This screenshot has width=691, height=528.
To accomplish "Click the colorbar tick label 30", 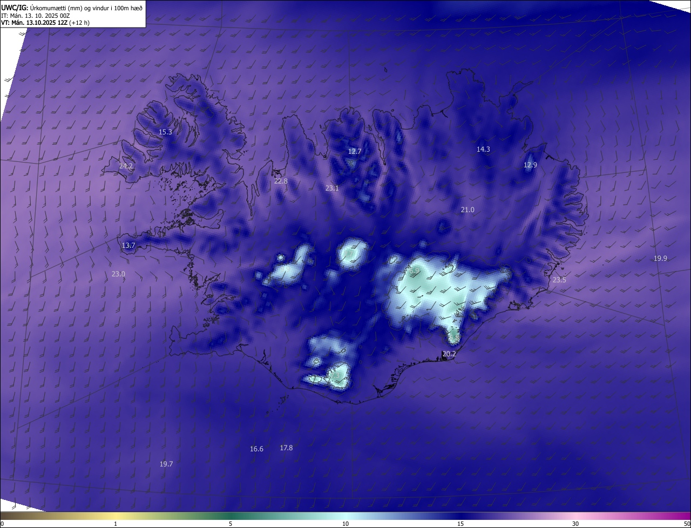I will pos(575,524).
